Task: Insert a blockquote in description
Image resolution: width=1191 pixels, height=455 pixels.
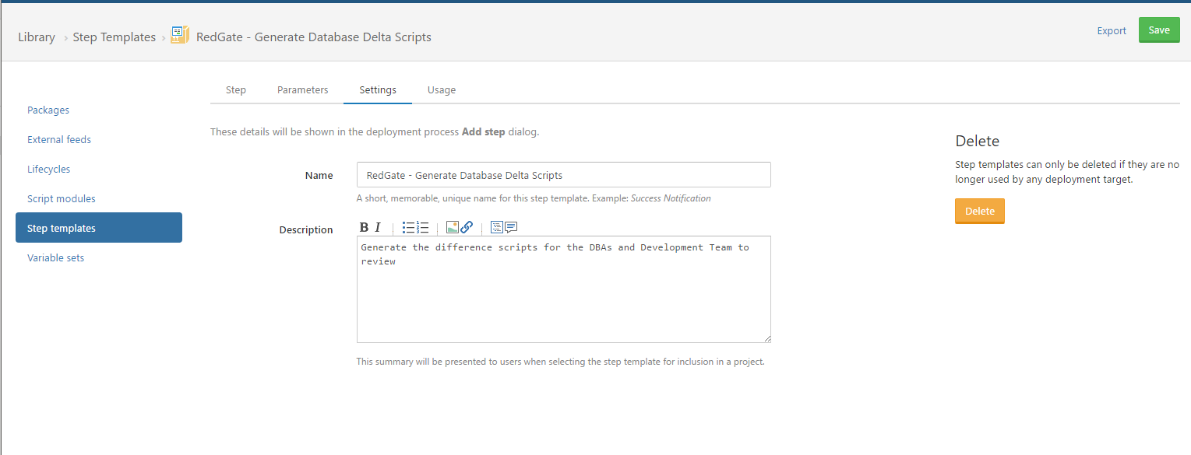Action: pos(511,228)
